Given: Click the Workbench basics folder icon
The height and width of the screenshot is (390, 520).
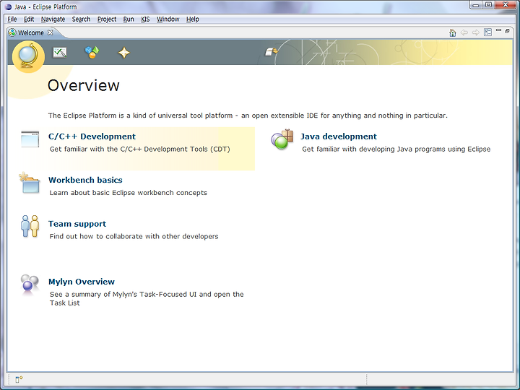Looking at the screenshot, I should click(x=29, y=183).
